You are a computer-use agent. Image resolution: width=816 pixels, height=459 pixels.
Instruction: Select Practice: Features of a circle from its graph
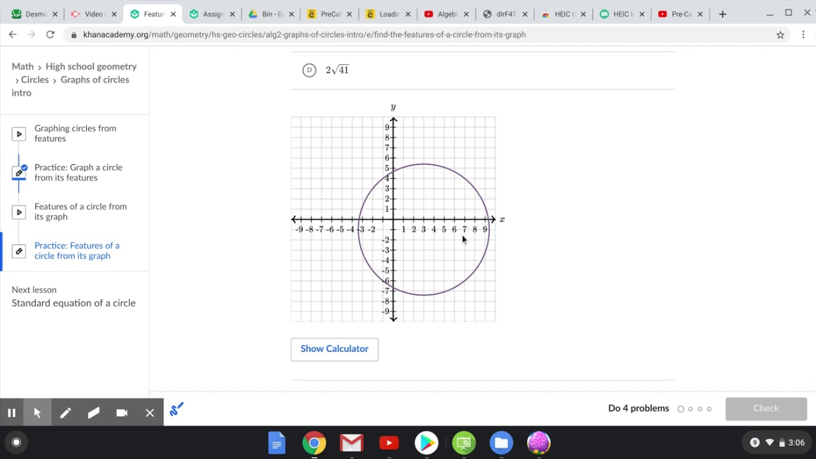[x=76, y=251]
